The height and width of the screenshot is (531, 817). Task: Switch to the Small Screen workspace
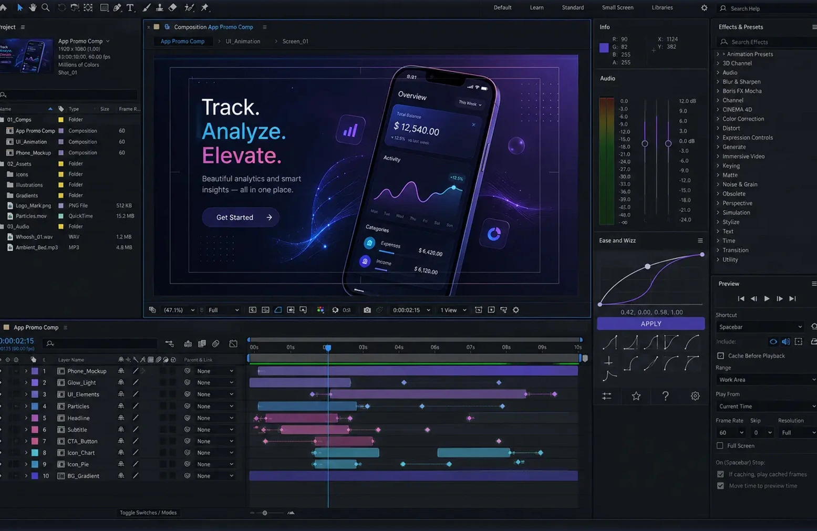click(x=617, y=7)
